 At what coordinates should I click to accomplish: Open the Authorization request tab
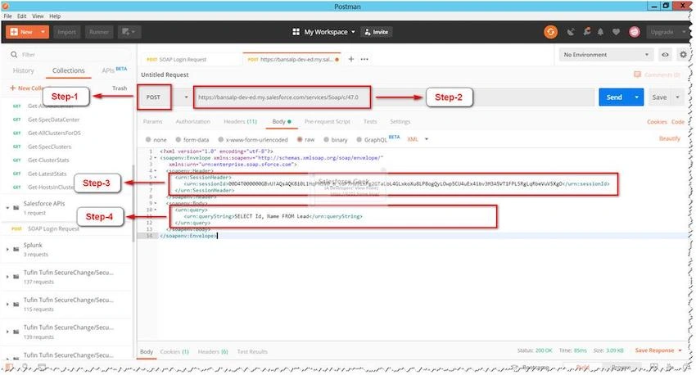click(192, 122)
